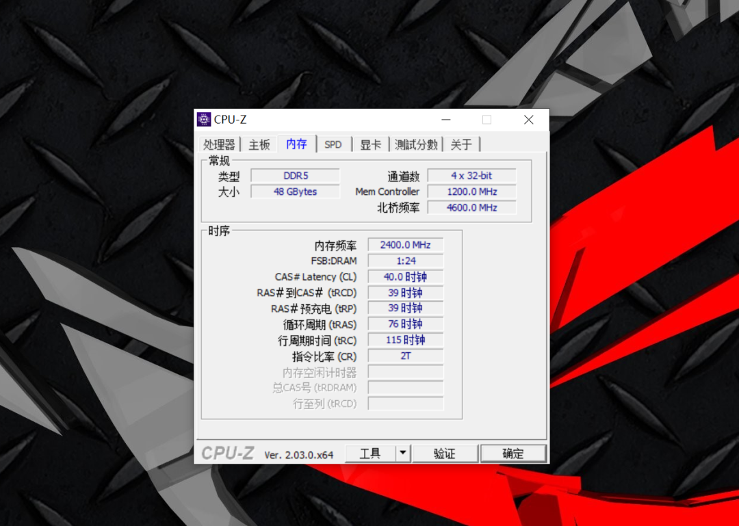Viewport: 739px width, 526px height.
Task: Click the 2400.0 MHz 内存频率 value
Action: tap(405, 245)
